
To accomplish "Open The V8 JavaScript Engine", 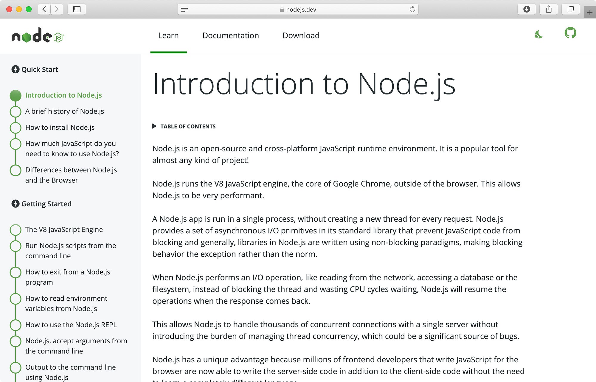I will [x=64, y=229].
